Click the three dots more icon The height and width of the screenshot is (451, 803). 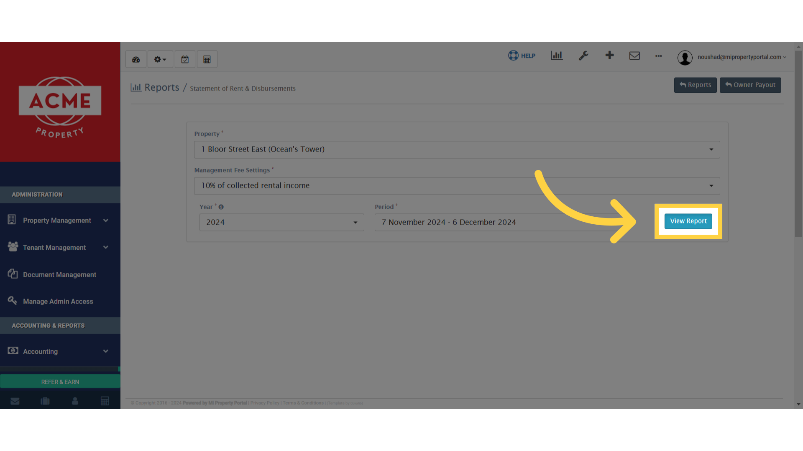click(659, 56)
